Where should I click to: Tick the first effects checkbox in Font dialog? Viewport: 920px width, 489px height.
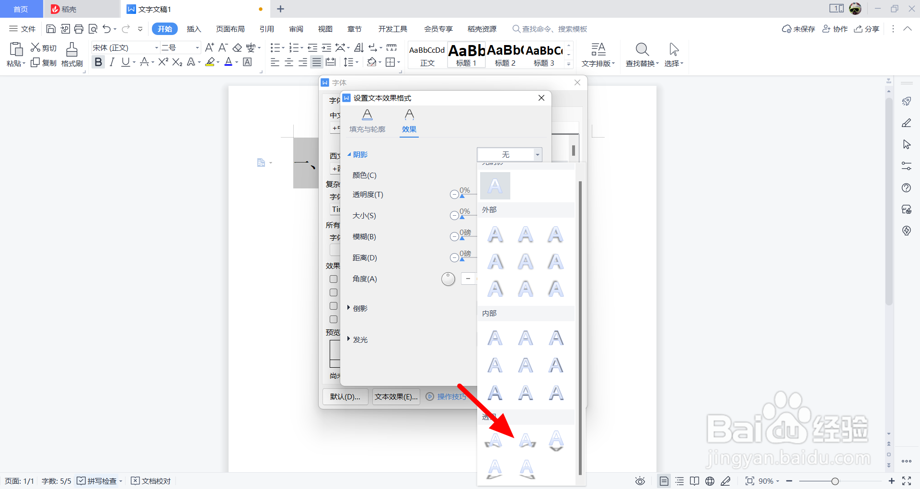pos(333,279)
